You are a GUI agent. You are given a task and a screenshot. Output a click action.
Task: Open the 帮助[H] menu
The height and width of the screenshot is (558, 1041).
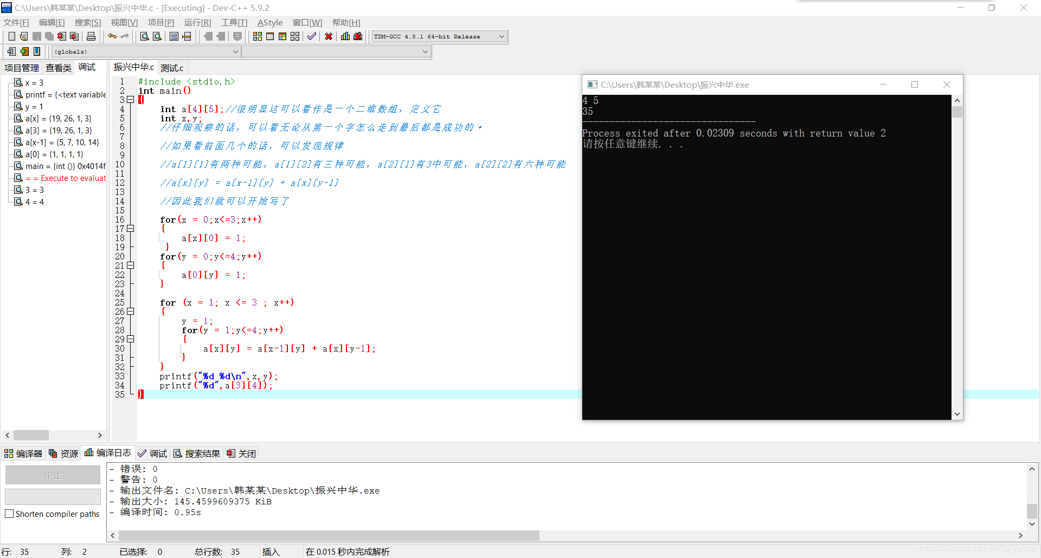coord(346,22)
